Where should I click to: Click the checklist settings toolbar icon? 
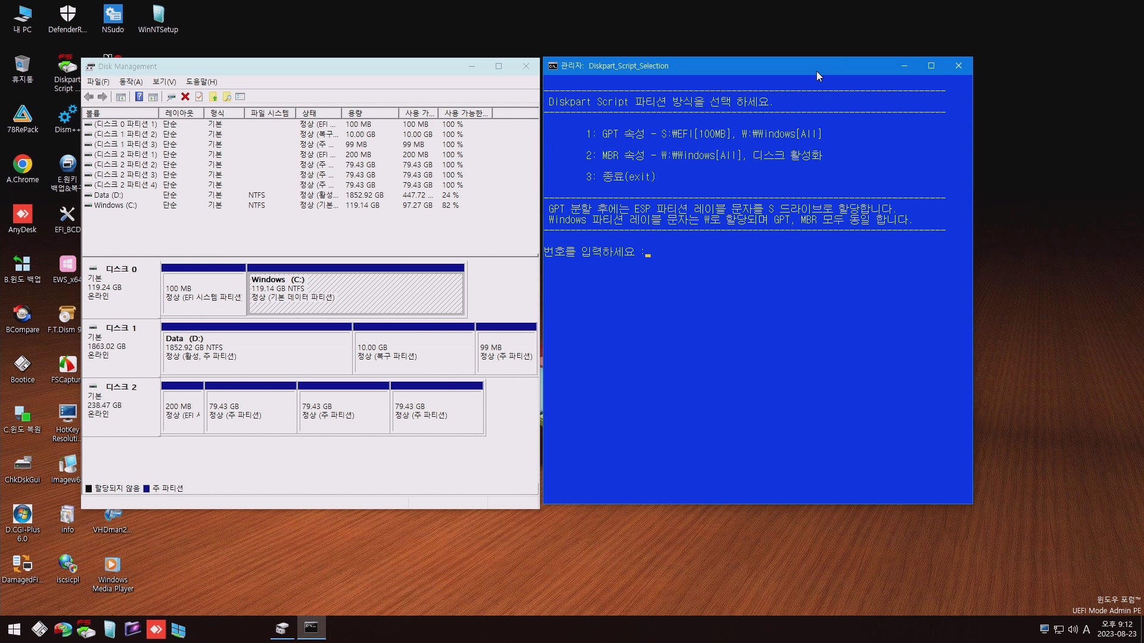pyautogui.click(x=240, y=97)
